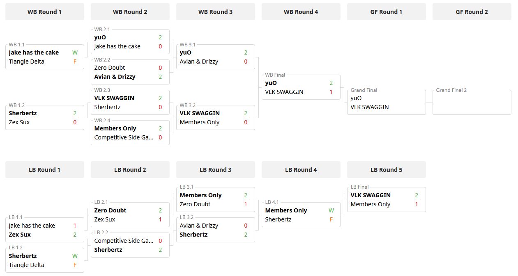Image resolution: width=518 pixels, height=276 pixels.
Task: Click Members Only in match LB 4.1
Action: pyautogui.click(x=286, y=210)
